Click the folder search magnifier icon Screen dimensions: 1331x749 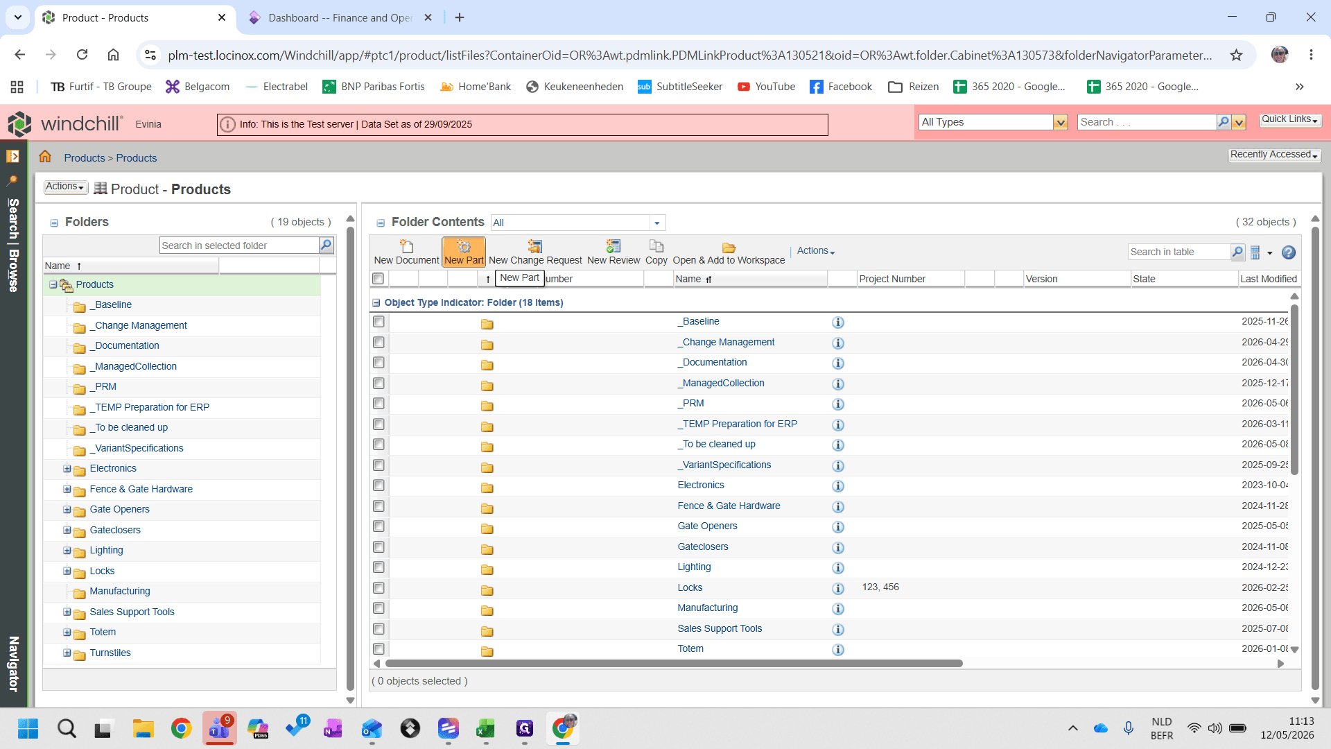[326, 245]
